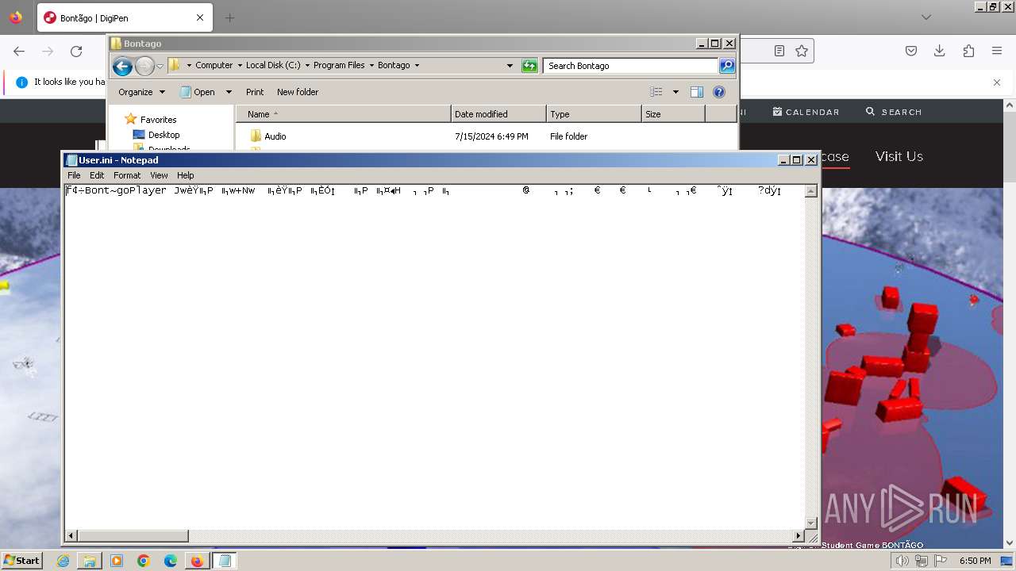Image resolution: width=1016 pixels, height=571 pixels.
Task: Open a new Firefox tab
Action: [x=229, y=17]
